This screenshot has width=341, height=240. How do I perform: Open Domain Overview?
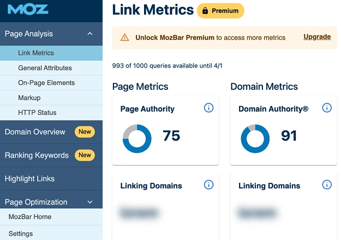[35, 132]
